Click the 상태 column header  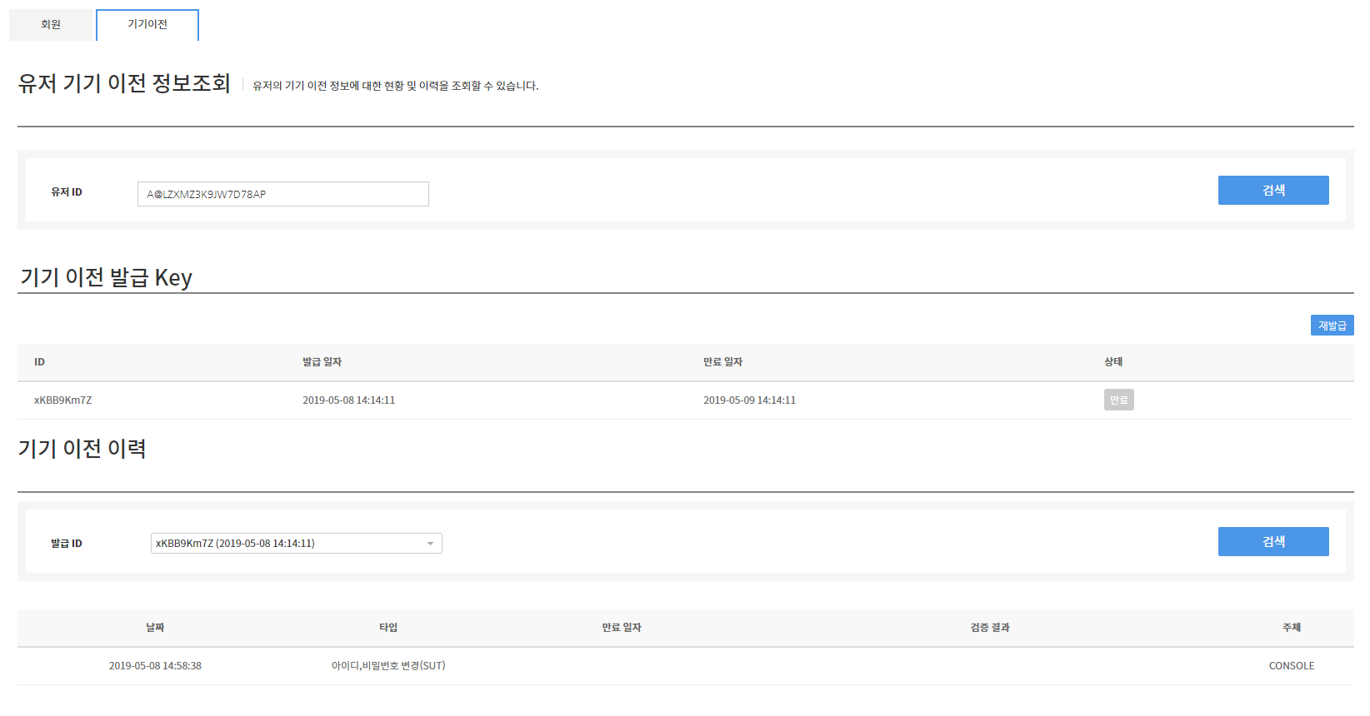(1113, 362)
